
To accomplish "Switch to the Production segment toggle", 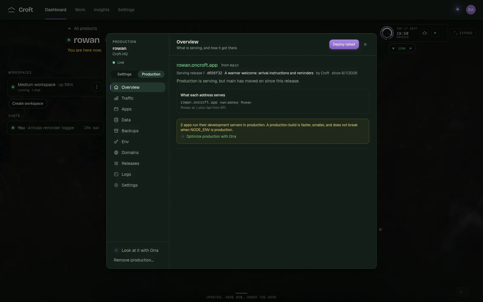I will click(151, 74).
